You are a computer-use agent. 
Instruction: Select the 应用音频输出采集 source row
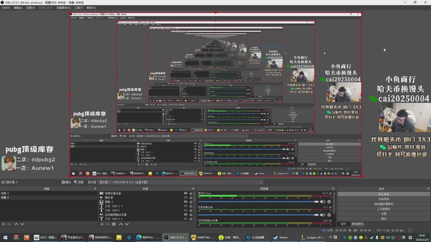146,215
